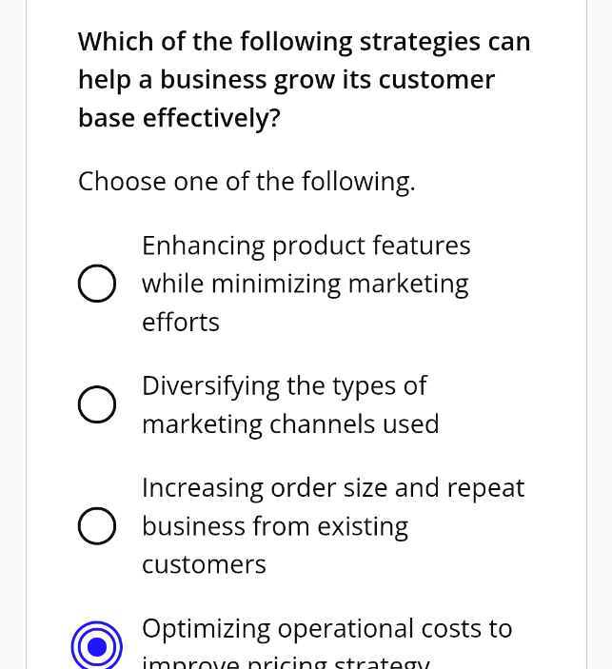
Task: Click the word 'customer' in question heading
Action: [437, 80]
